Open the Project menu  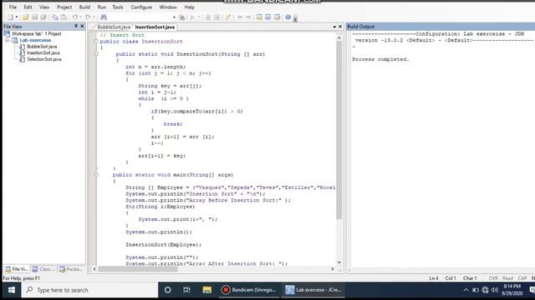(64, 7)
